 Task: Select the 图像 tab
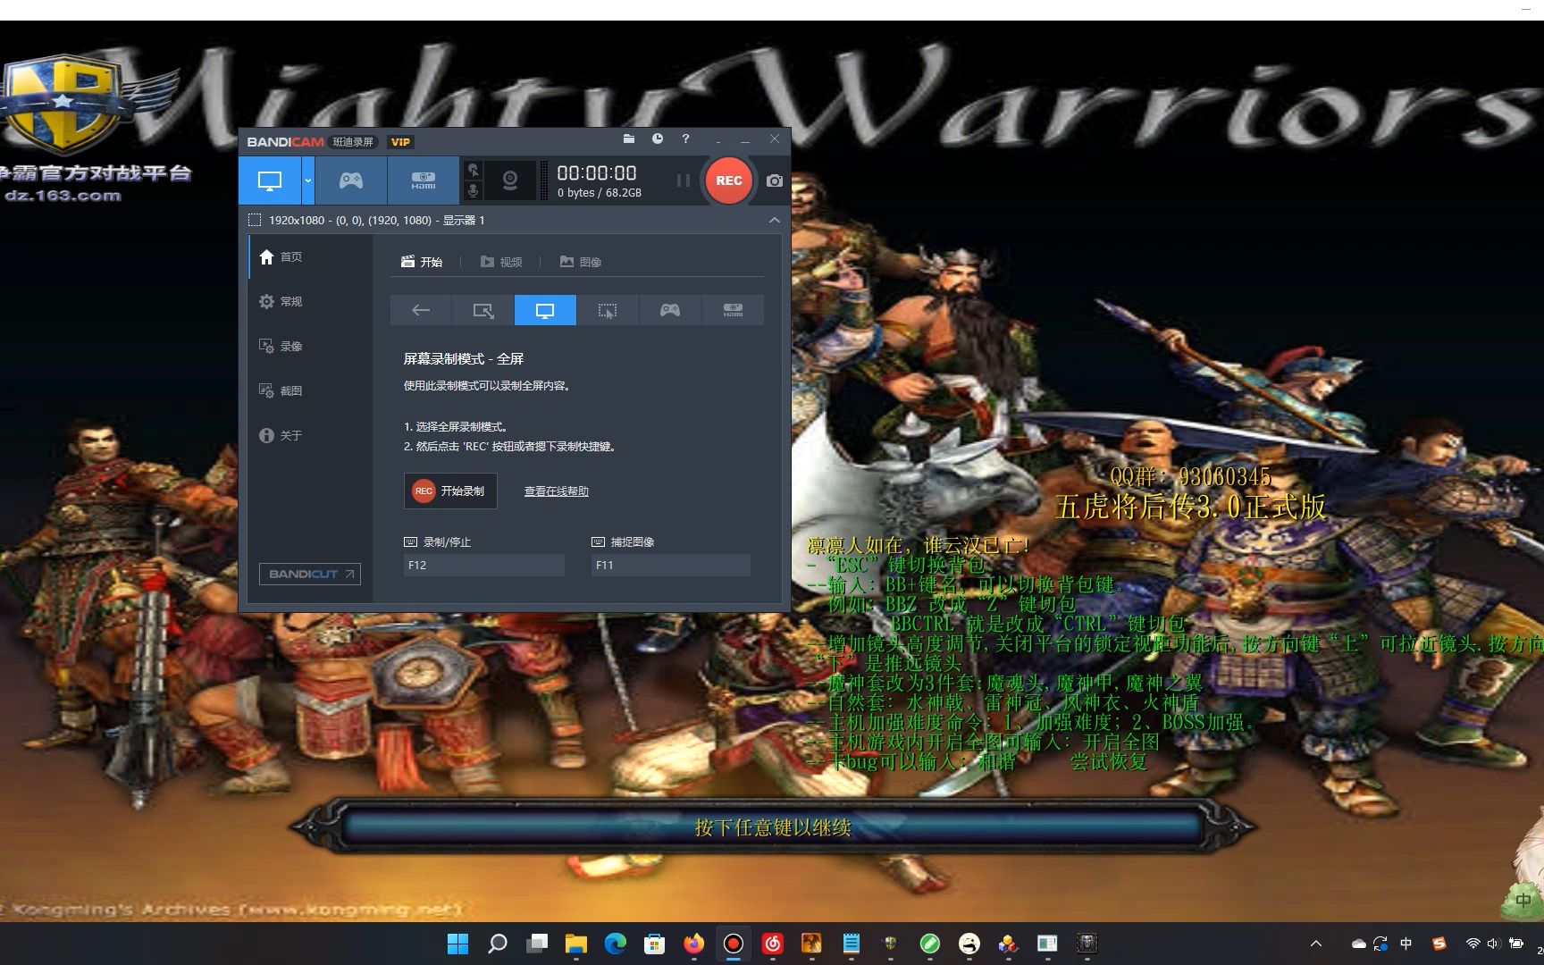click(x=581, y=262)
